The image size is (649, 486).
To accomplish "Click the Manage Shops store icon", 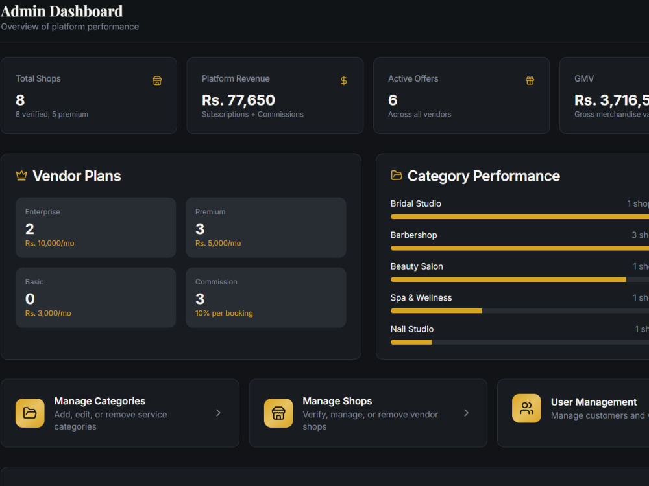I will 278,413.
